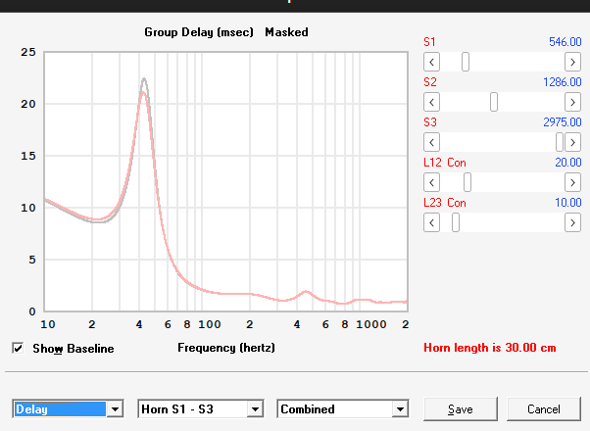Click the Frequency (hertz) axis label
Viewport: 590px width, 431px height.
point(226,348)
